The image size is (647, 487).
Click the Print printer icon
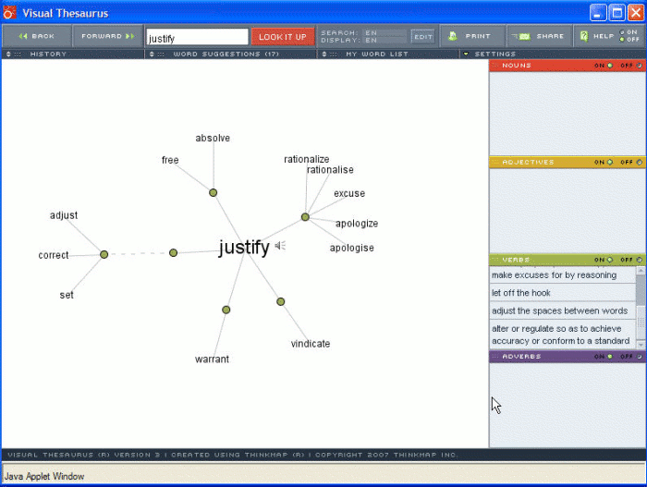(x=453, y=36)
